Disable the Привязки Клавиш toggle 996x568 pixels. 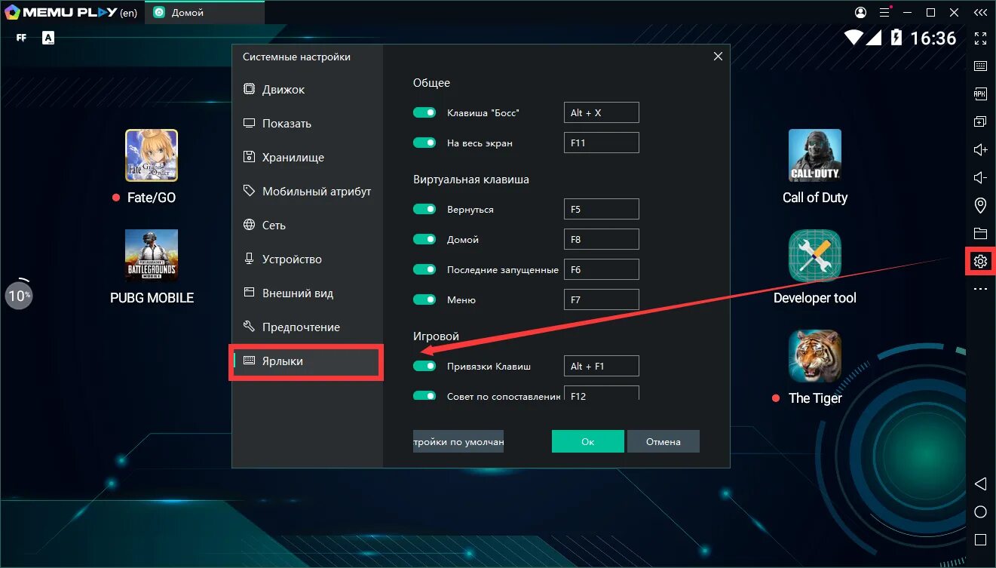(x=424, y=366)
